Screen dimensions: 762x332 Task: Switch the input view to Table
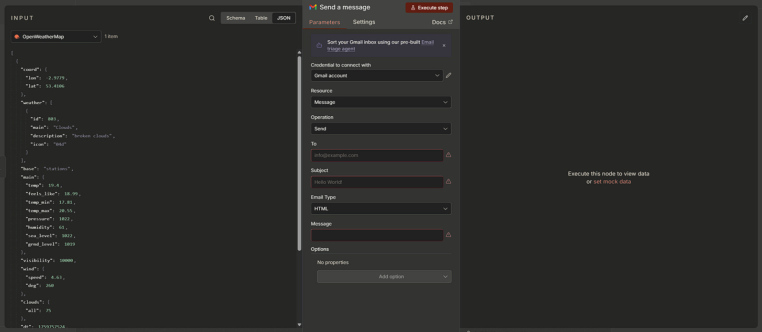[x=261, y=18]
